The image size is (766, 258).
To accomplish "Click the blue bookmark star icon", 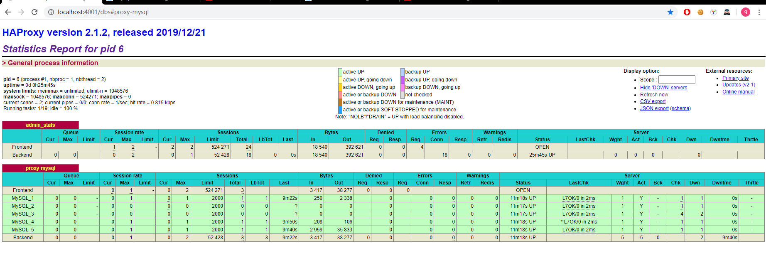I will [x=670, y=12].
